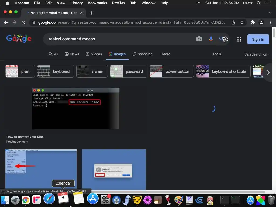Screen dimensions: 276x207
Task: Expand the More search filters
Action: 165,54
